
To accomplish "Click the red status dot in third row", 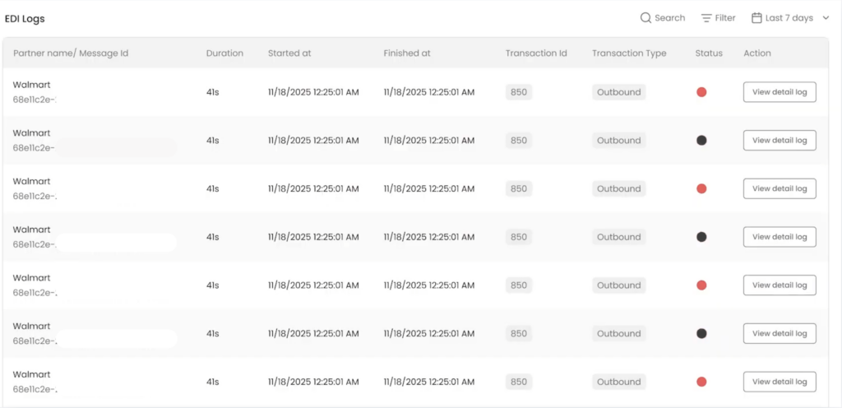I will tap(701, 188).
